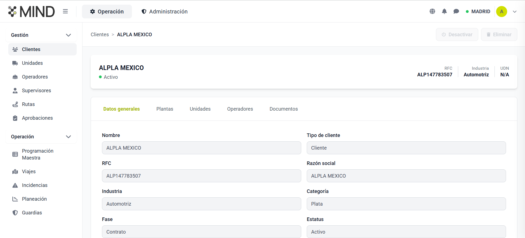Switch to the Documentos tab

point(284,109)
